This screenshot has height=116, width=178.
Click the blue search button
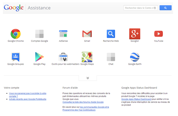pyautogui.click(x=166, y=8)
